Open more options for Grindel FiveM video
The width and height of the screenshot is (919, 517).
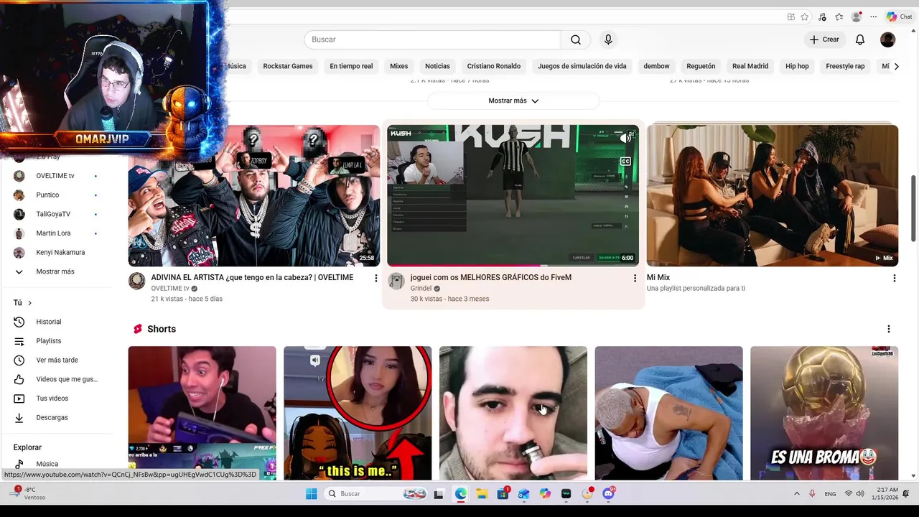pos(635,278)
